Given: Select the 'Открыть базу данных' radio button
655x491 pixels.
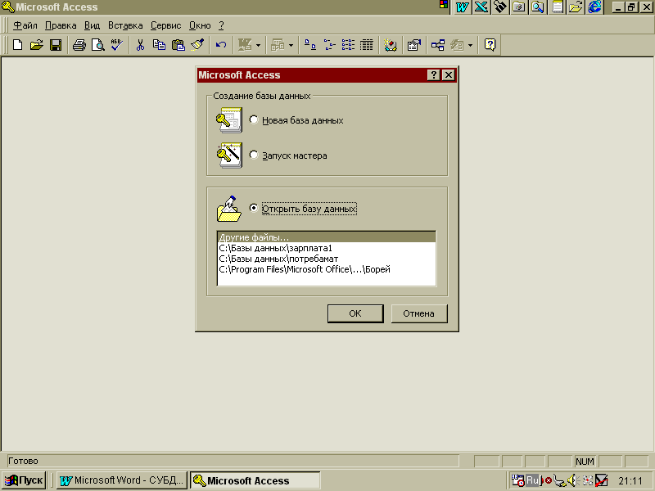Looking at the screenshot, I should [254, 208].
